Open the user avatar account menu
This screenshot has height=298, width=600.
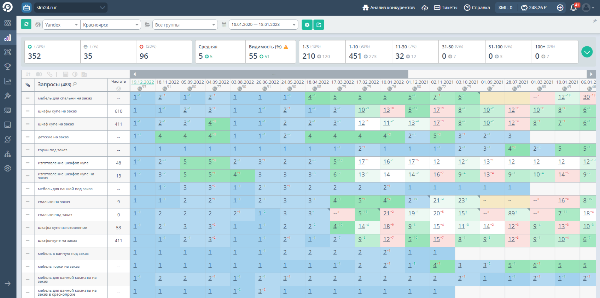click(x=588, y=8)
